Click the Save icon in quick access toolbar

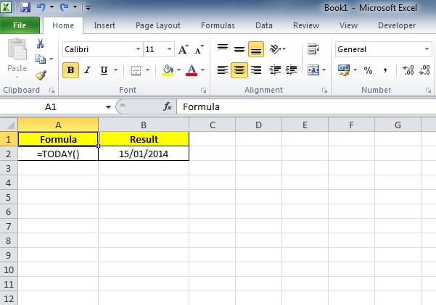[25, 7]
